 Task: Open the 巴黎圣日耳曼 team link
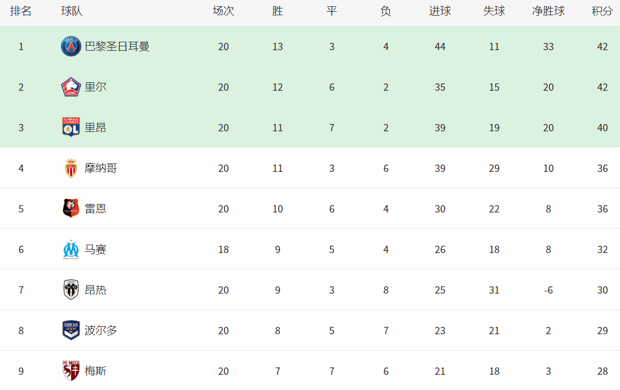(117, 47)
